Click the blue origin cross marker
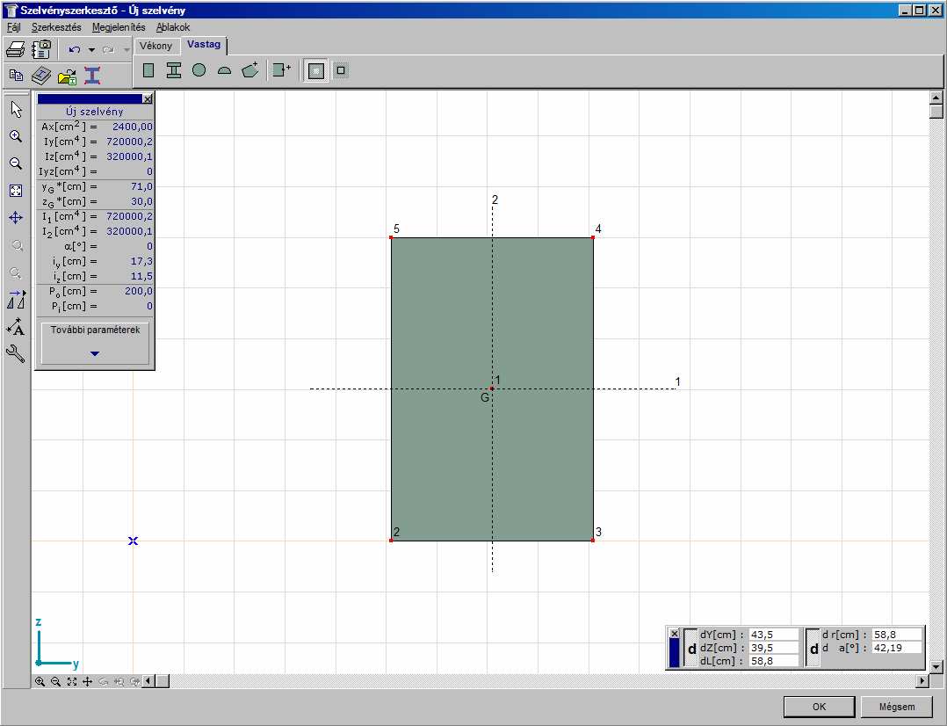This screenshot has height=726, width=947. [x=133, y=541]
